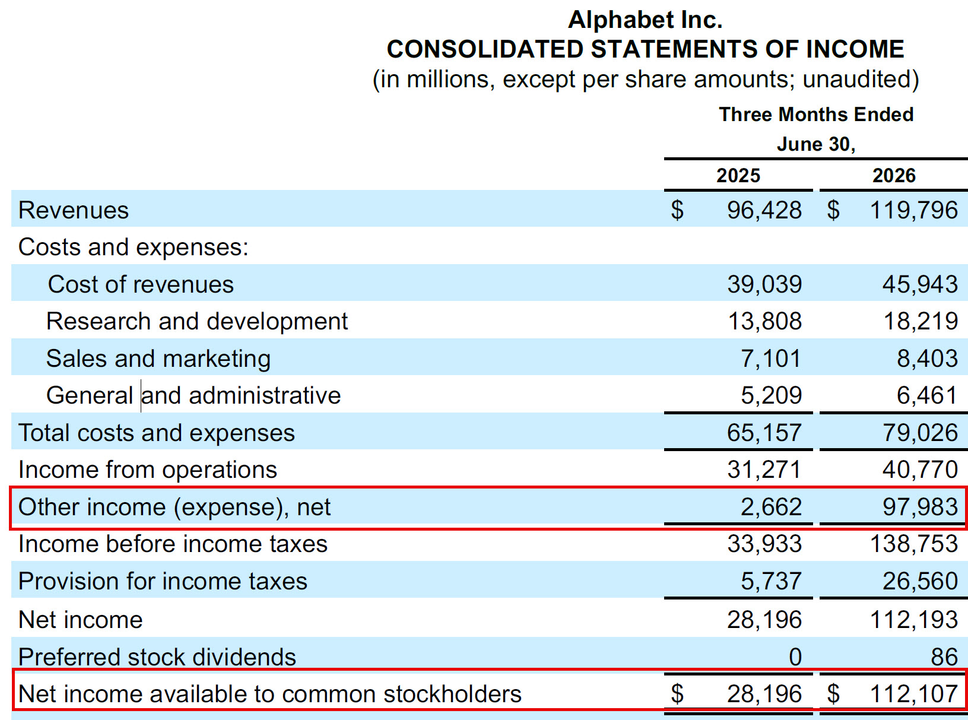Select the value 31,271
This screenshot has height=720, width=968.
pyautogui.click(x=764, y=470)
